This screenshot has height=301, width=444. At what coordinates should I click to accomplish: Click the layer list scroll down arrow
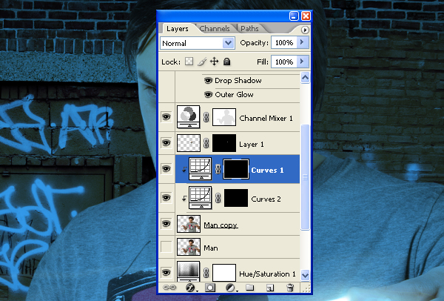(305, 275)
